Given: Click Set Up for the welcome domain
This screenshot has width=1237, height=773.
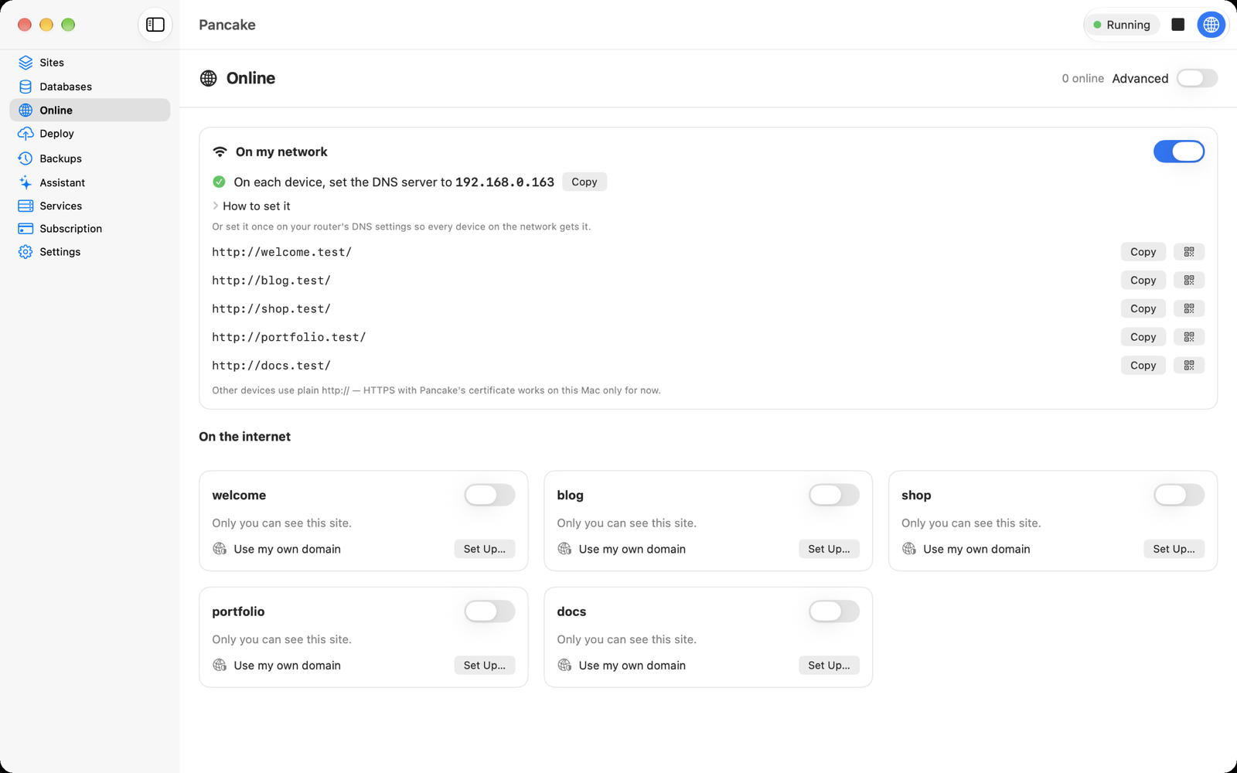Looking at the screenshot, I should pos(484,549).
